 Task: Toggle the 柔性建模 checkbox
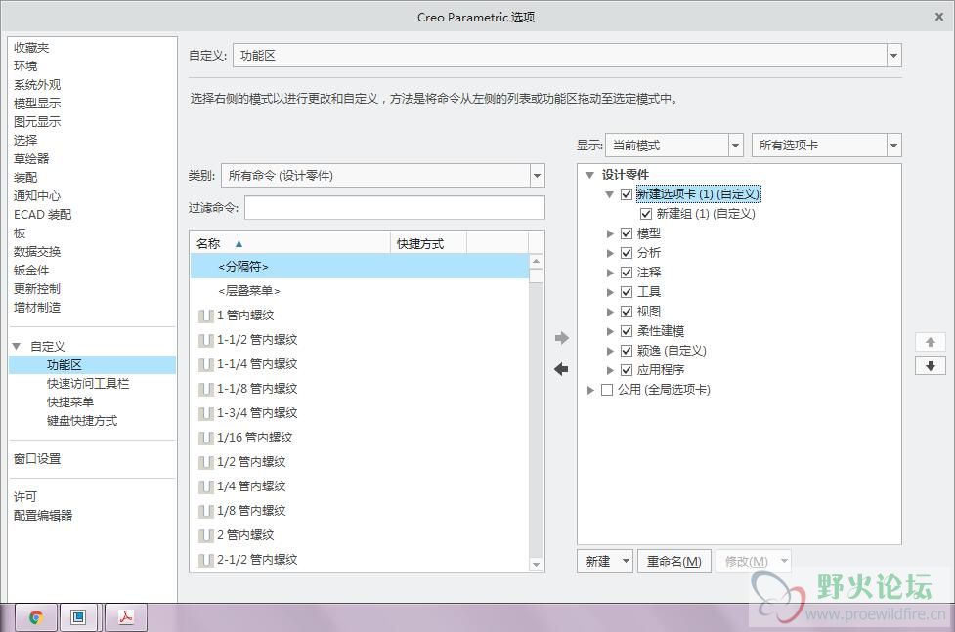[627, 330]
